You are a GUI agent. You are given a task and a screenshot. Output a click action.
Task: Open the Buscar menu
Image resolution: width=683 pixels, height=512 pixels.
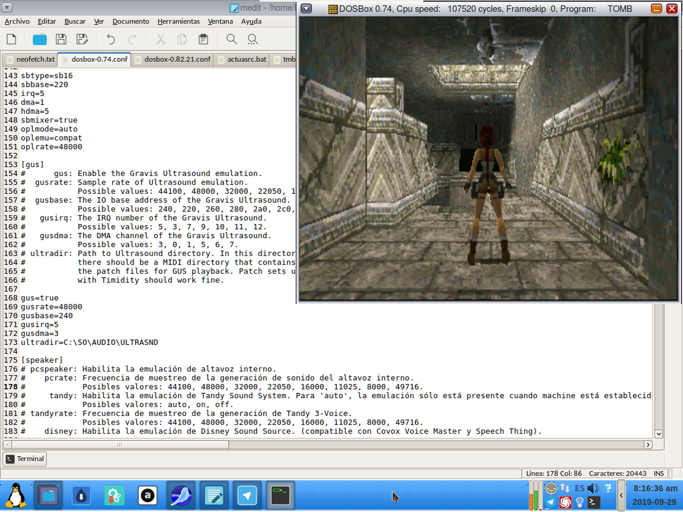(x=75, y=21)
